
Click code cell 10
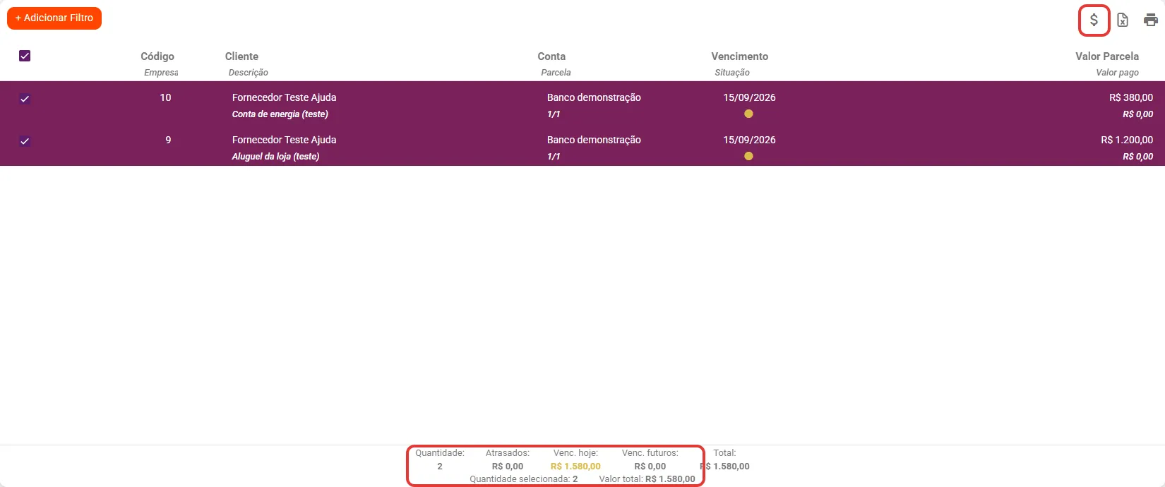pos(165,97)
